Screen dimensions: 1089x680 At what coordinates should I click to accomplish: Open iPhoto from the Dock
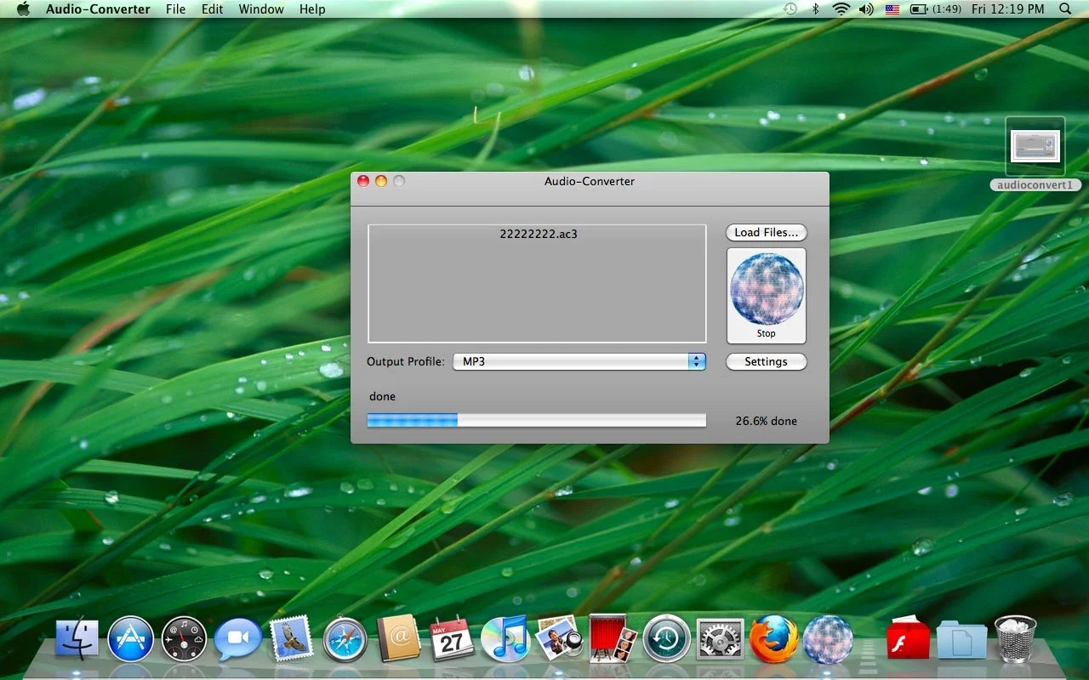click(x=559, y=637)
